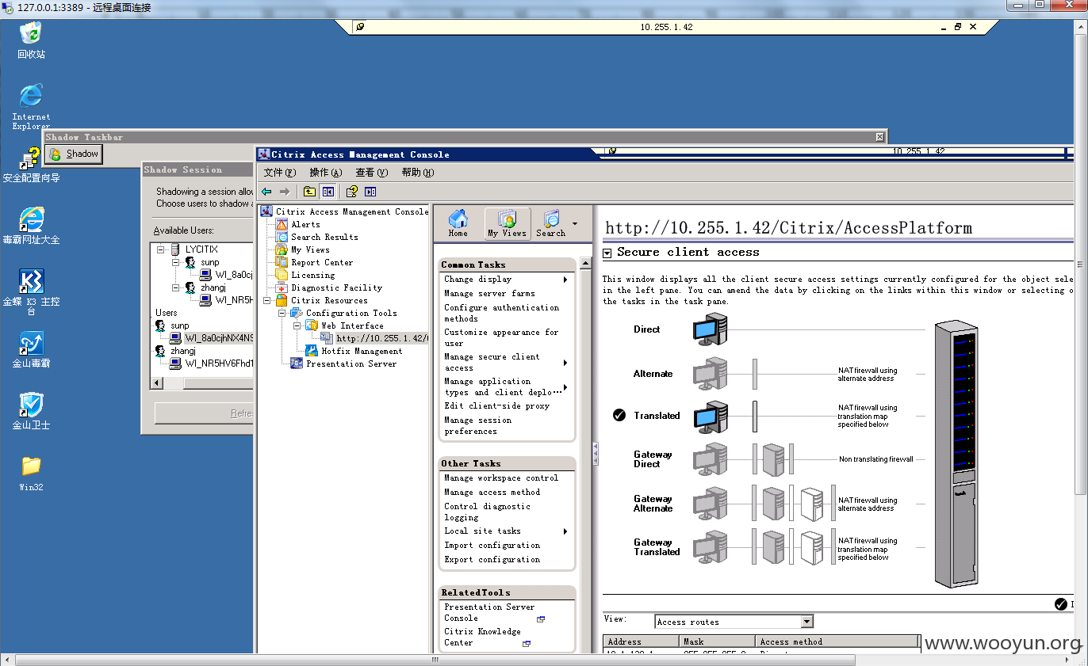Toggle the console tree pane toolbar icon
The image size is (1088, 666).
pyautogui.click(x=328, y=192)
